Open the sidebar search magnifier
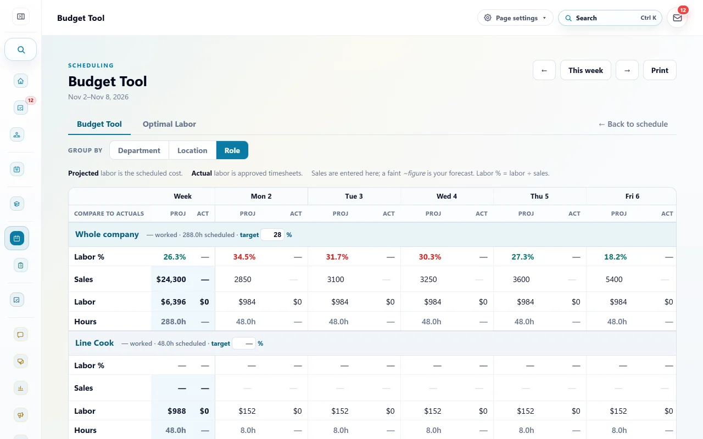This screenshot has width=703, height=439. [21, 49]
